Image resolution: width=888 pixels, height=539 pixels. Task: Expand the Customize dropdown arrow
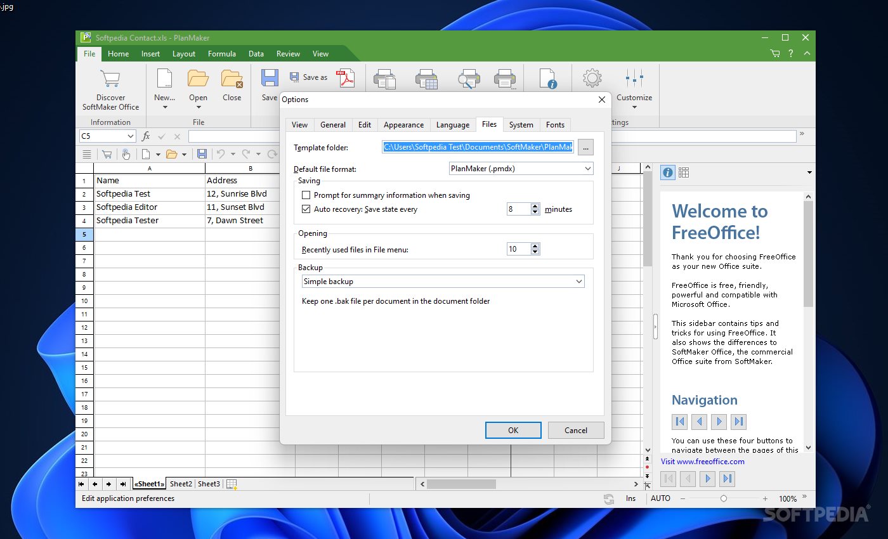(634, 107)
